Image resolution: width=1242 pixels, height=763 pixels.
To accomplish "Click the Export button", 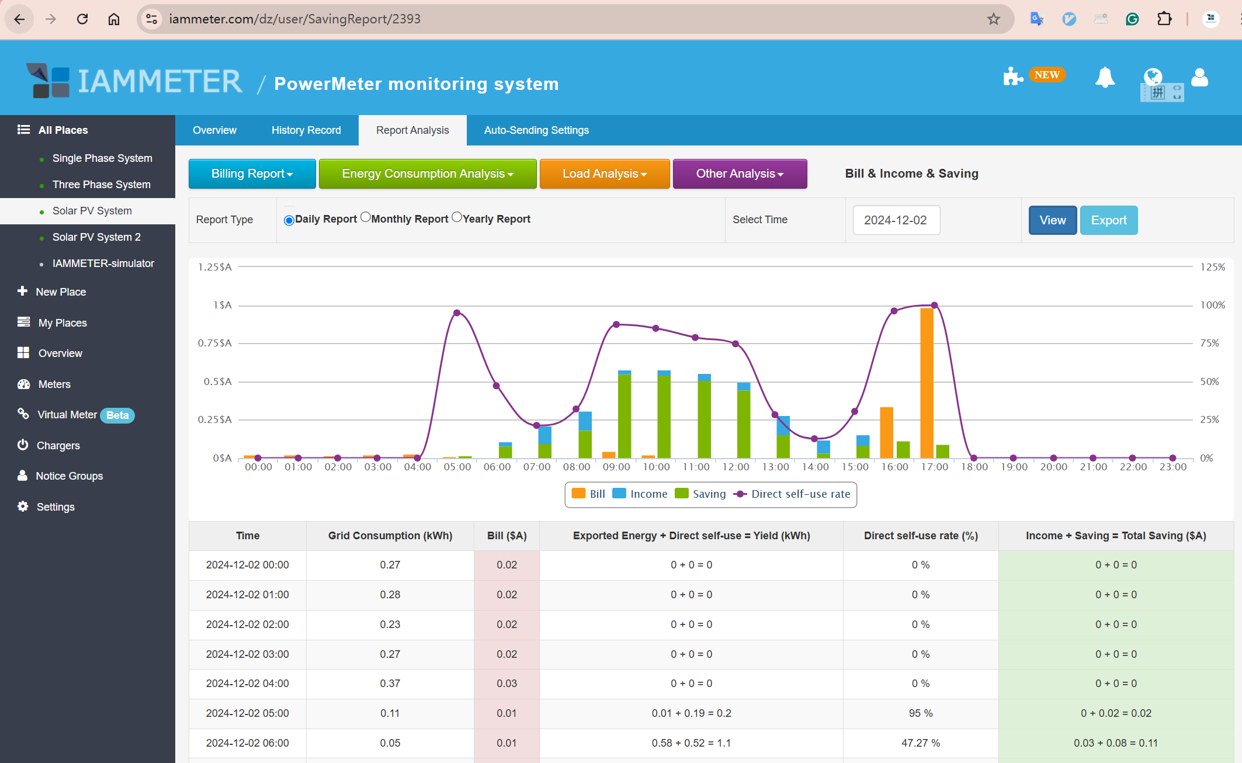I will [1109, 220].
